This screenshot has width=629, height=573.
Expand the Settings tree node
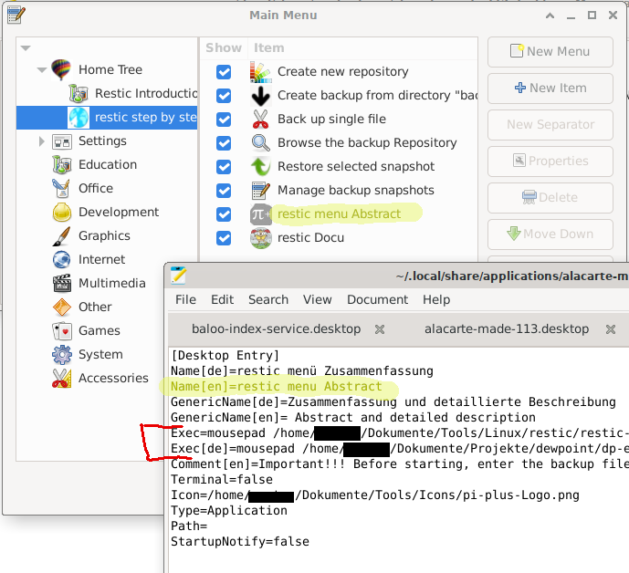pyautogui.click(x=42, y=141)
